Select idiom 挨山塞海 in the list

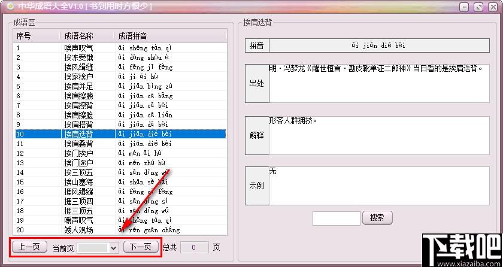(x=78, y=182)
